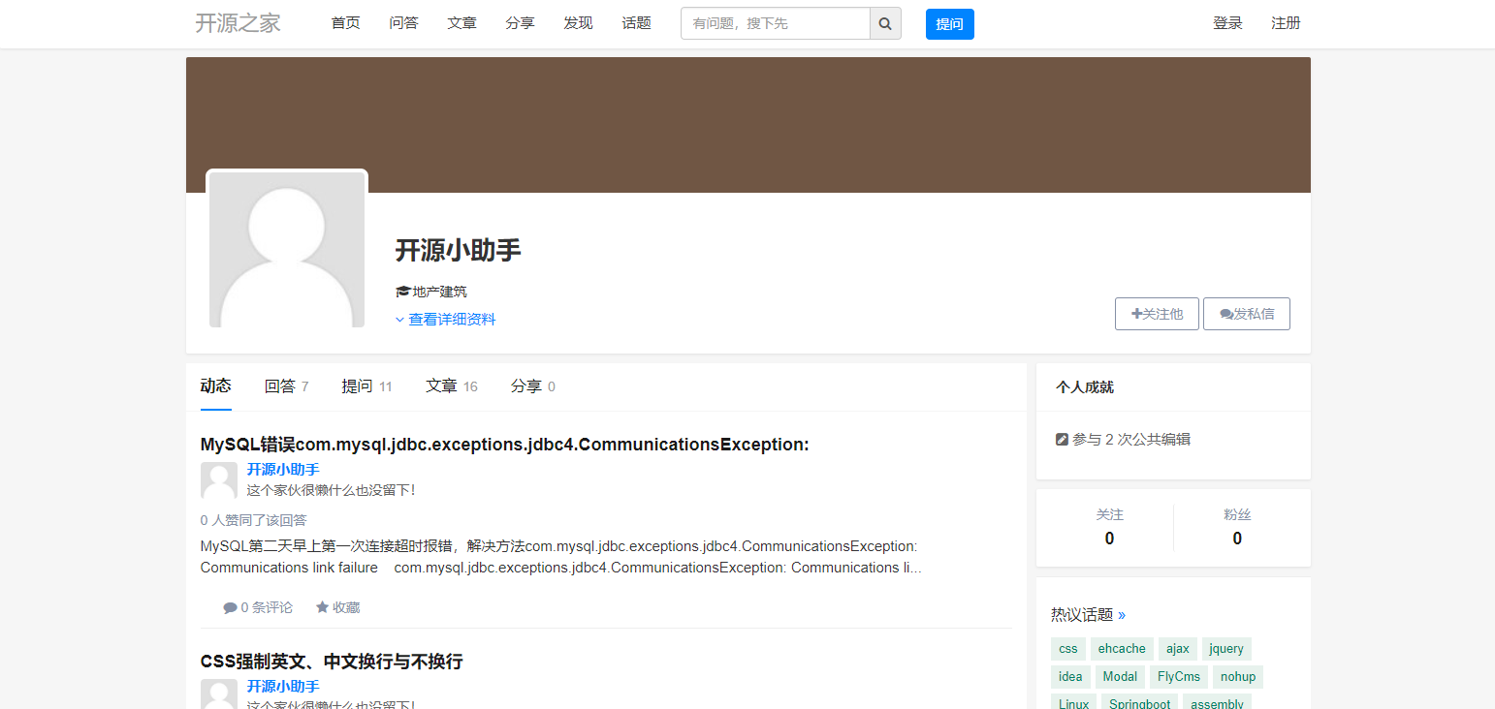Click the edit icon beside 参与 2 次公共编辑

coord(1062,440)
